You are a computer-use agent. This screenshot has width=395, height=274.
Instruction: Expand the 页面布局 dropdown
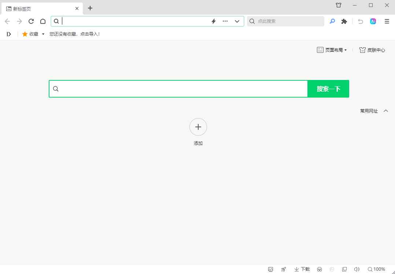332,50
